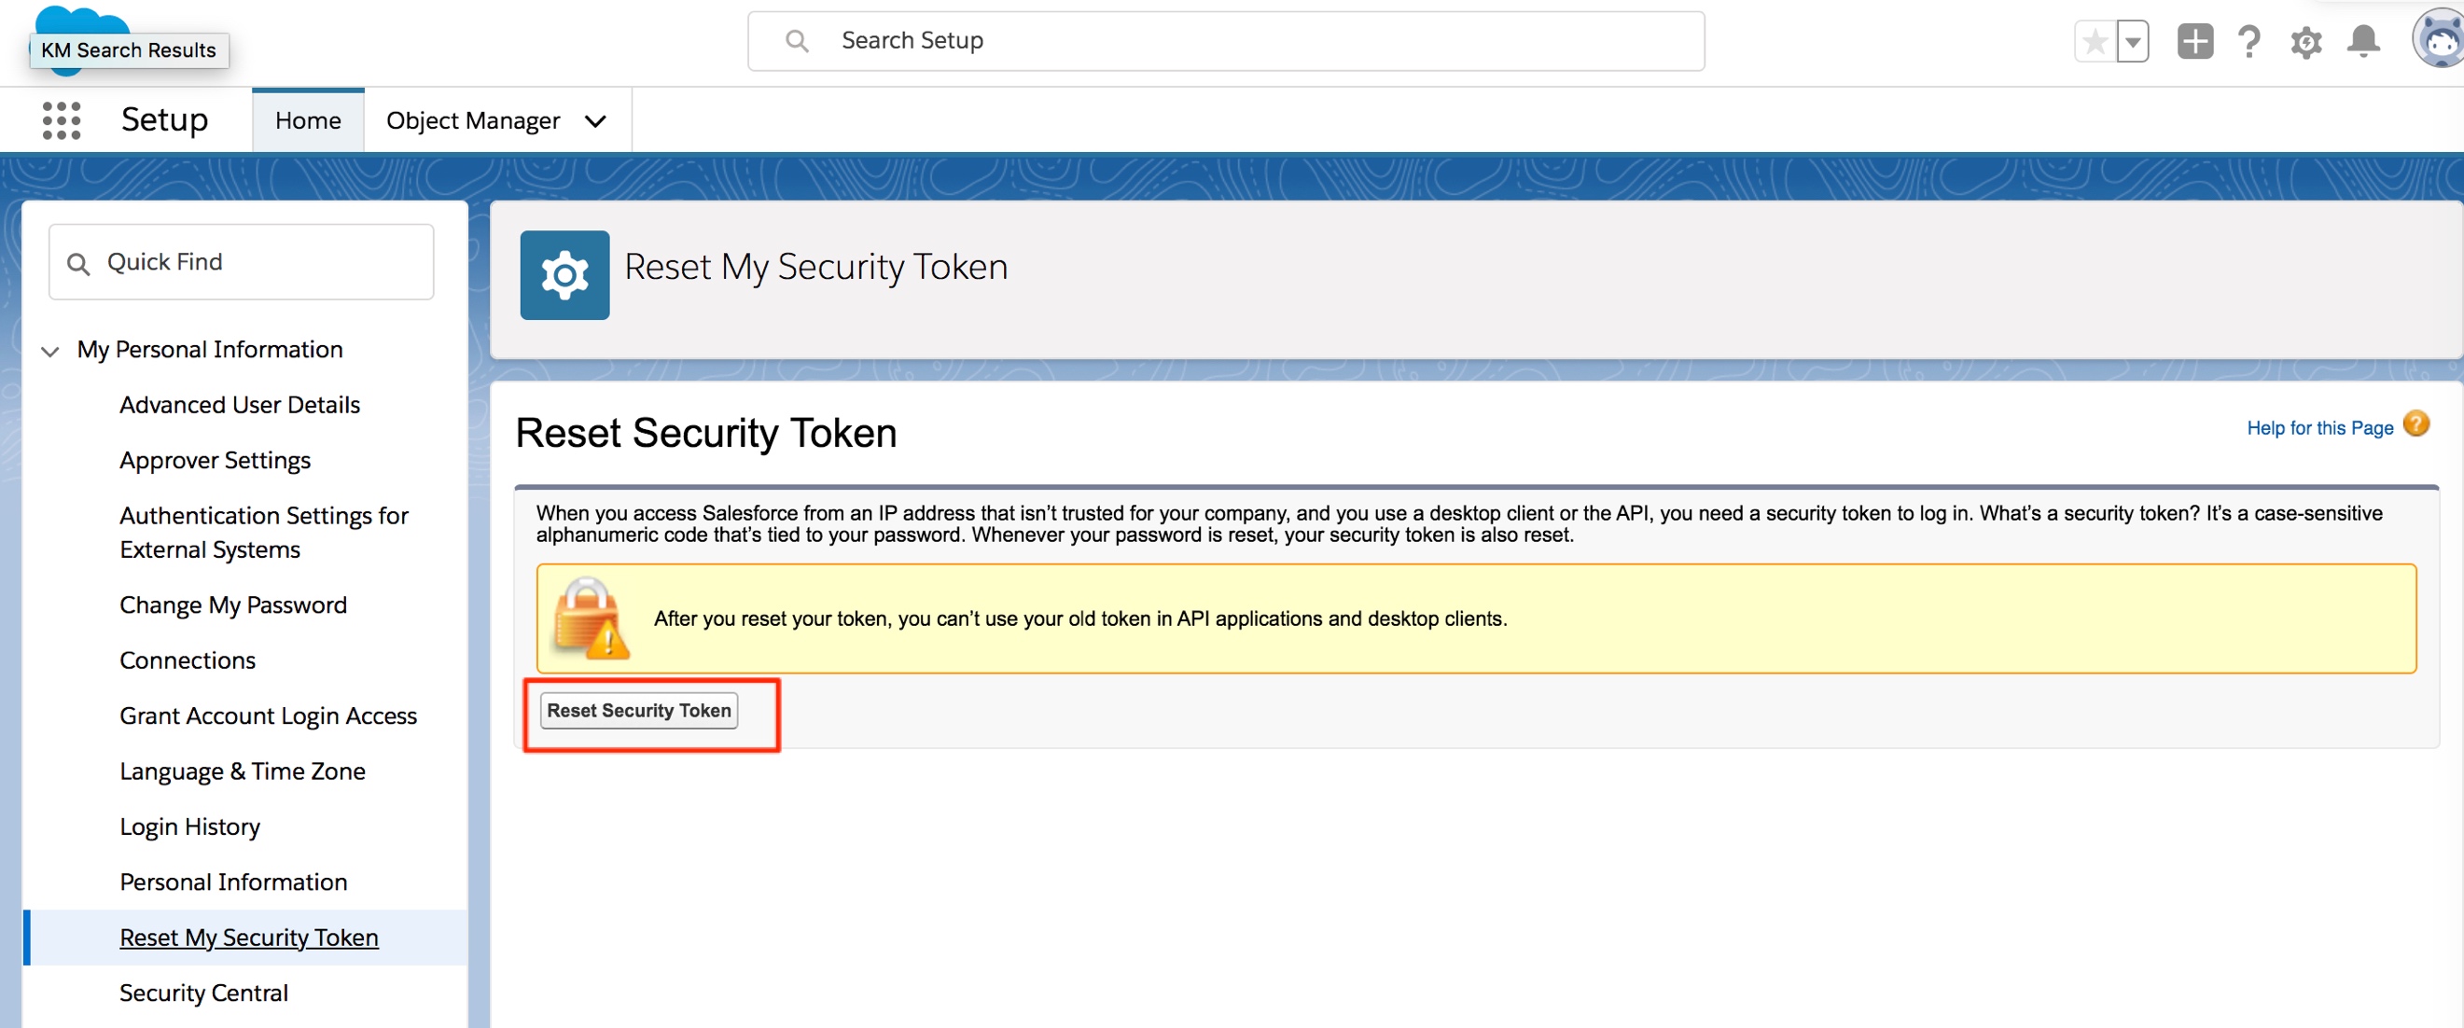Open Help for this Page link

(x=2318, y=427)
